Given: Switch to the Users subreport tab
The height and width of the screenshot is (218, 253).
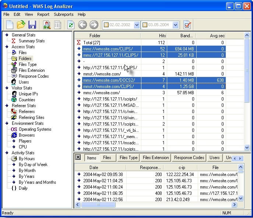Looking at the screenshot, I should (x=215, y=158).
